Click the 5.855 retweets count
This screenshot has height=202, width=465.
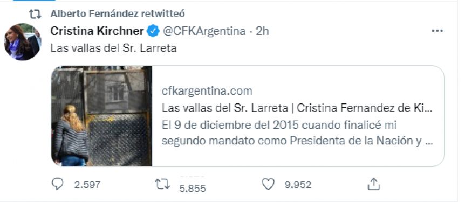click(193, 189)
